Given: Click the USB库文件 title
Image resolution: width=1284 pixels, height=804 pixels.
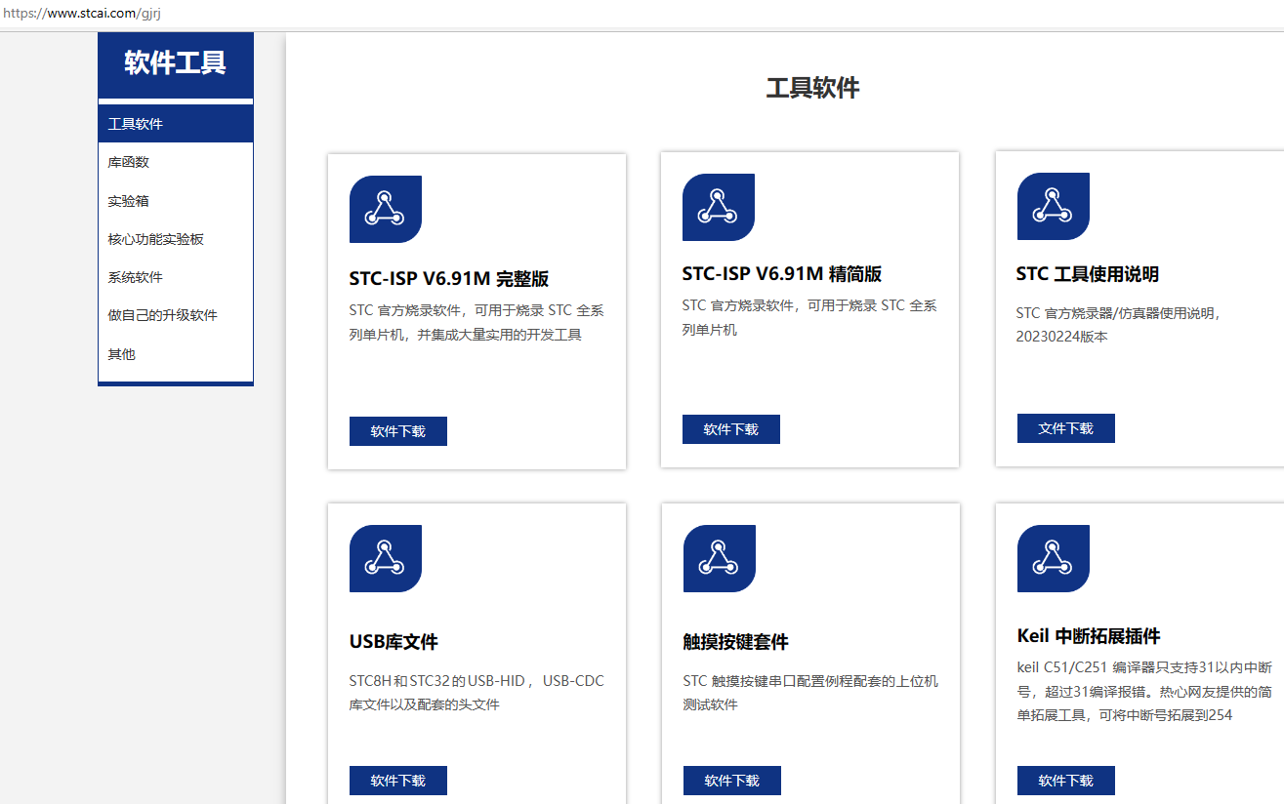Looking at the screenshot, I should [x=393, y=642].
